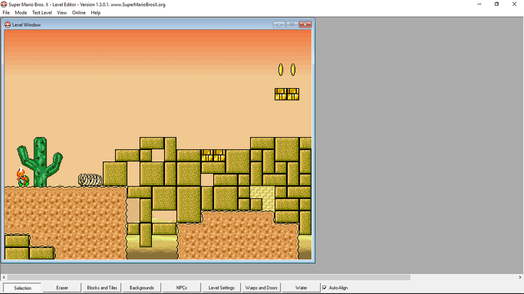
Task: Open the Help menu
Action: click(95, 13)
